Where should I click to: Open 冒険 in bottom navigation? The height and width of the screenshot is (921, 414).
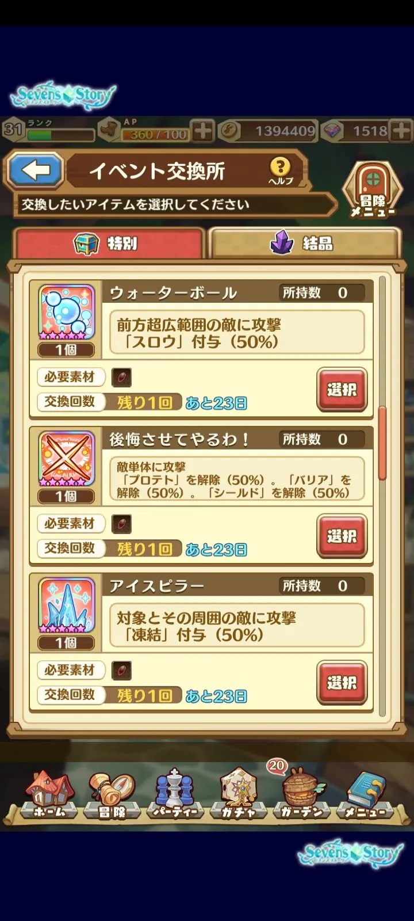click(x=112, y=795)
